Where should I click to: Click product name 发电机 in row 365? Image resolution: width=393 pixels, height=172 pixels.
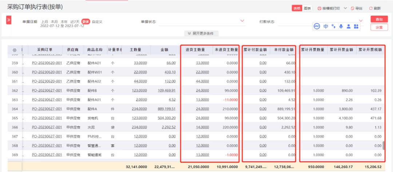click(93, 118)
